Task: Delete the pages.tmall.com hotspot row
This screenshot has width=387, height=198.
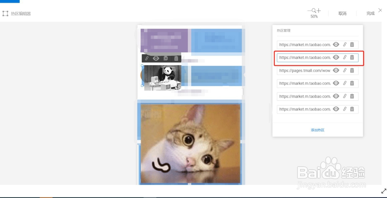Action: click(352, 70)
